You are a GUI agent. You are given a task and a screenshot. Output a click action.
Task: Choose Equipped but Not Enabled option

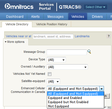point(76,102)
